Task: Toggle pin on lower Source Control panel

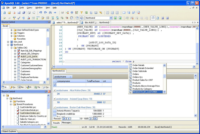Action: tap(46, 91)
